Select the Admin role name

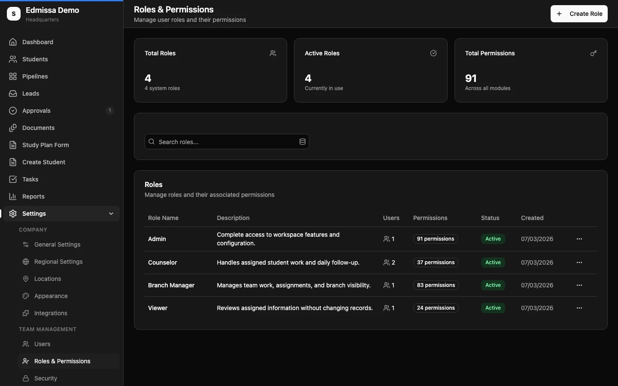tap(157, 239)
